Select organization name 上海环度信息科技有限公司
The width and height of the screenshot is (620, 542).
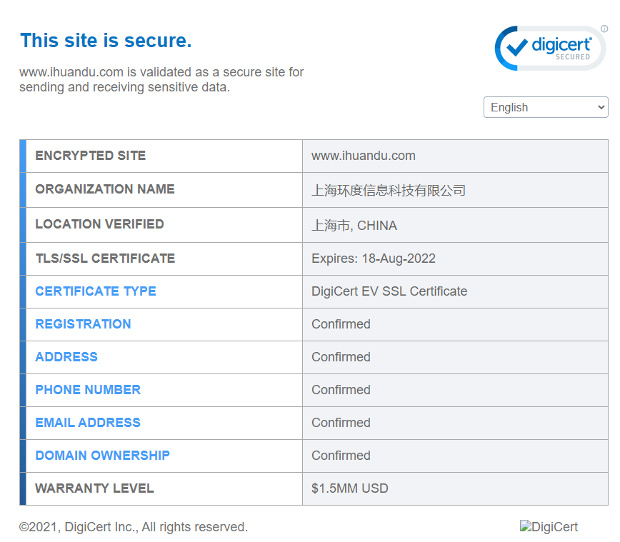(x=389, y=191)
